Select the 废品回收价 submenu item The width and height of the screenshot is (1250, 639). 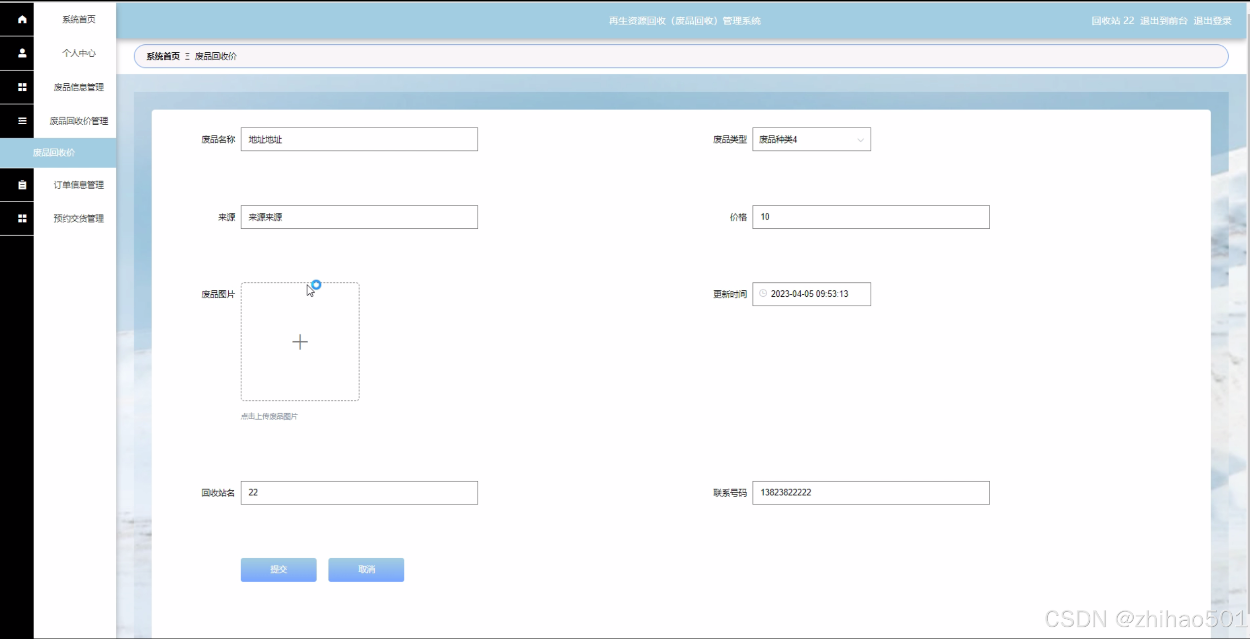[54, 153]
